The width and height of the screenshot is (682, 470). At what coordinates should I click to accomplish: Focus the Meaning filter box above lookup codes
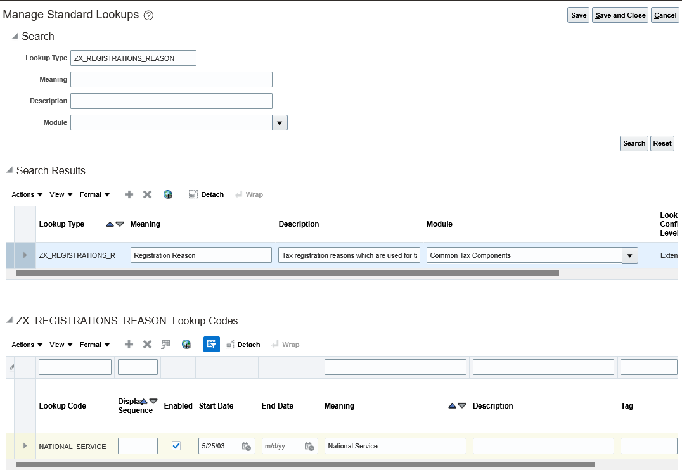395,367
